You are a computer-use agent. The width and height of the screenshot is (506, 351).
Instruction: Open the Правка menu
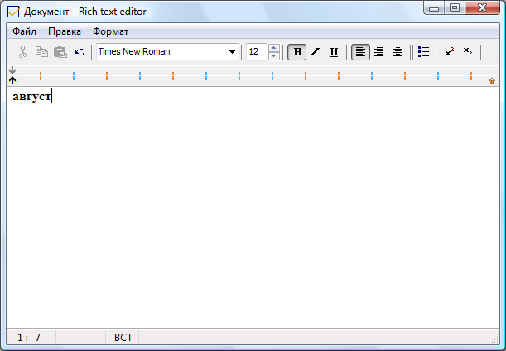pyautogui.click(x=65, y=31)
